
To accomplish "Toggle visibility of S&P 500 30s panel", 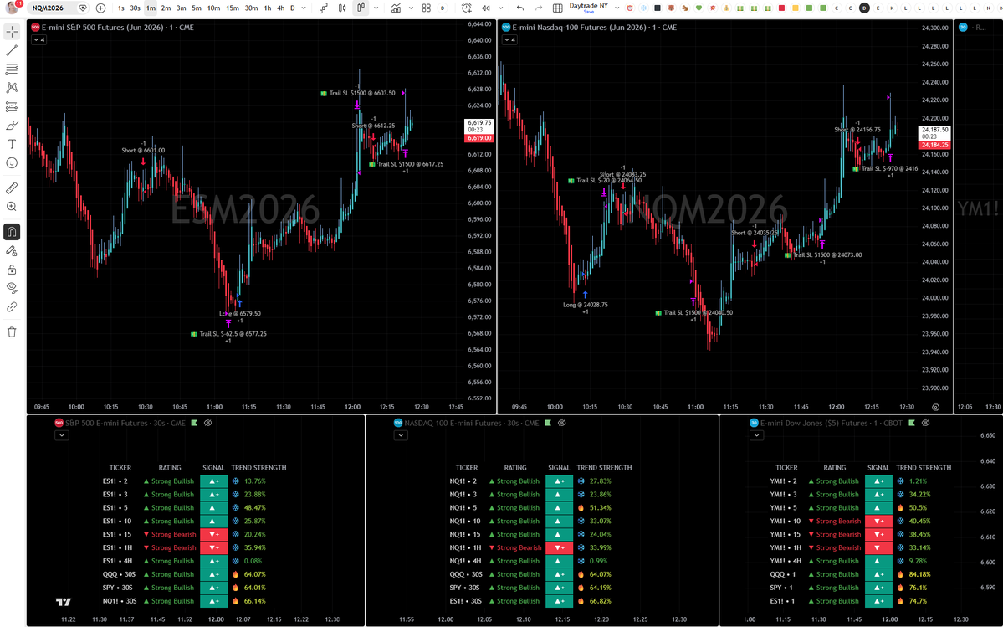I will pos(208,423).
